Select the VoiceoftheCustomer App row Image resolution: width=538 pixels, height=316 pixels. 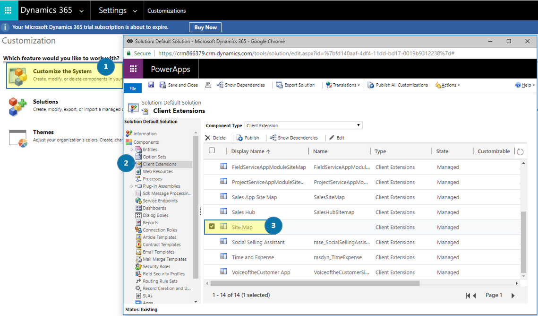coord(362,272)
